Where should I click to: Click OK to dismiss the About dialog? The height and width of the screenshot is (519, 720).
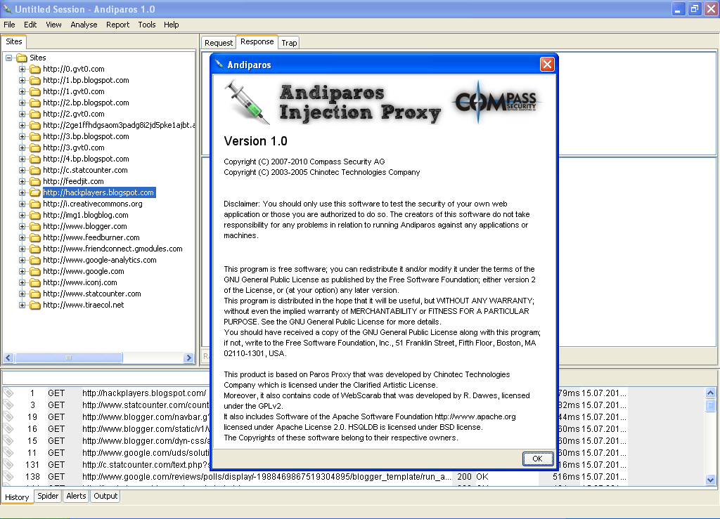pyautogui.click(x=537, y=459)
